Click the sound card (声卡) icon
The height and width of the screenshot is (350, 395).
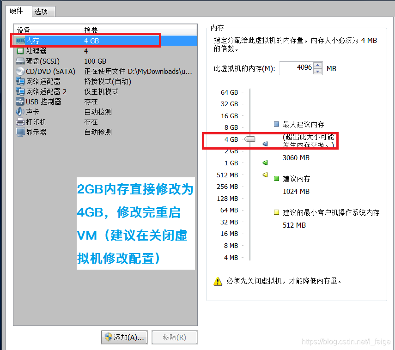(20, 112)
